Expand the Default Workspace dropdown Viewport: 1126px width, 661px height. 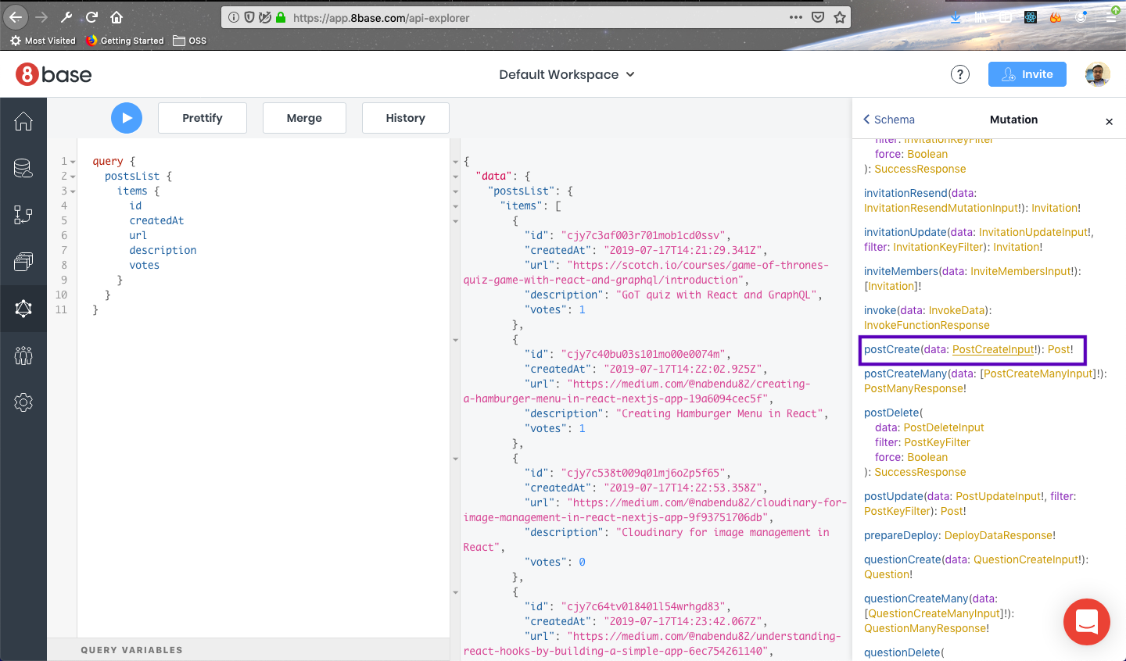(x=567, y=74)
